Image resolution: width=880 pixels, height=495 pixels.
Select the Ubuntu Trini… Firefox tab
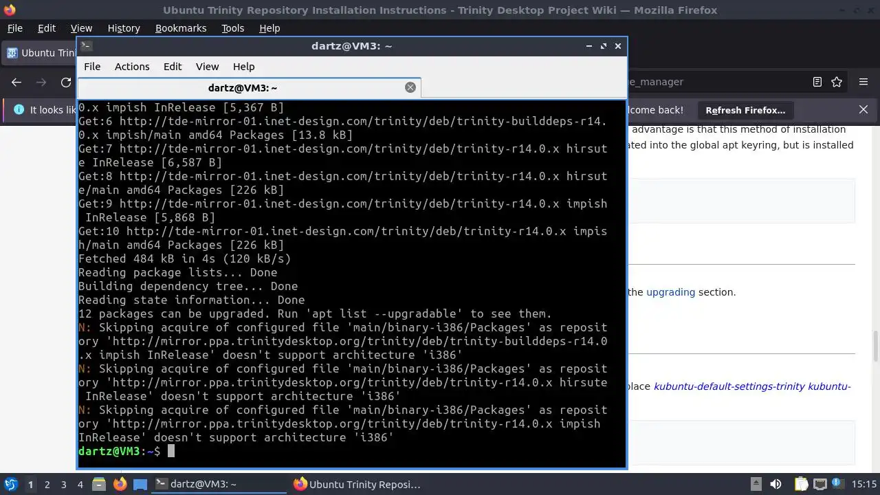(x=40, y=53)
